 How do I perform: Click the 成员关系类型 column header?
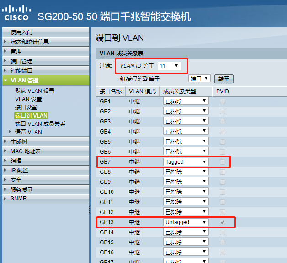coord(186,91)
